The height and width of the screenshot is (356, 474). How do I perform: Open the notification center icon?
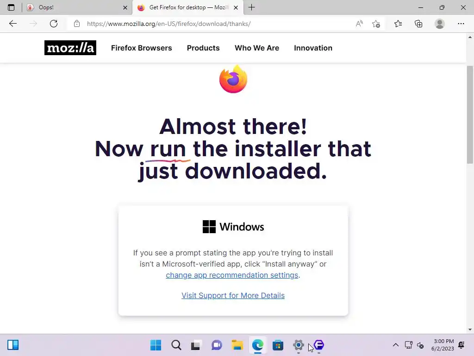(462, 345)
